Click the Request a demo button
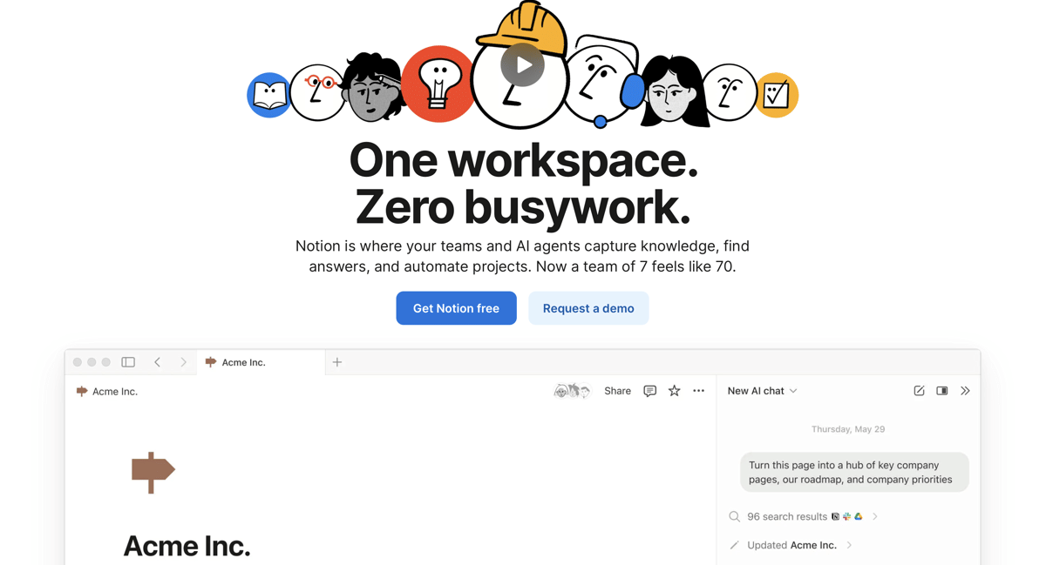Viewport: 1046px width, 565px height. 588,308
